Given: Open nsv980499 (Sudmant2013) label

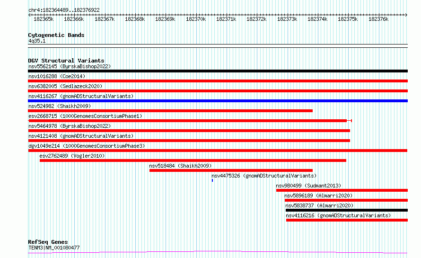Looking at the screenshot, I should (308, 186).
